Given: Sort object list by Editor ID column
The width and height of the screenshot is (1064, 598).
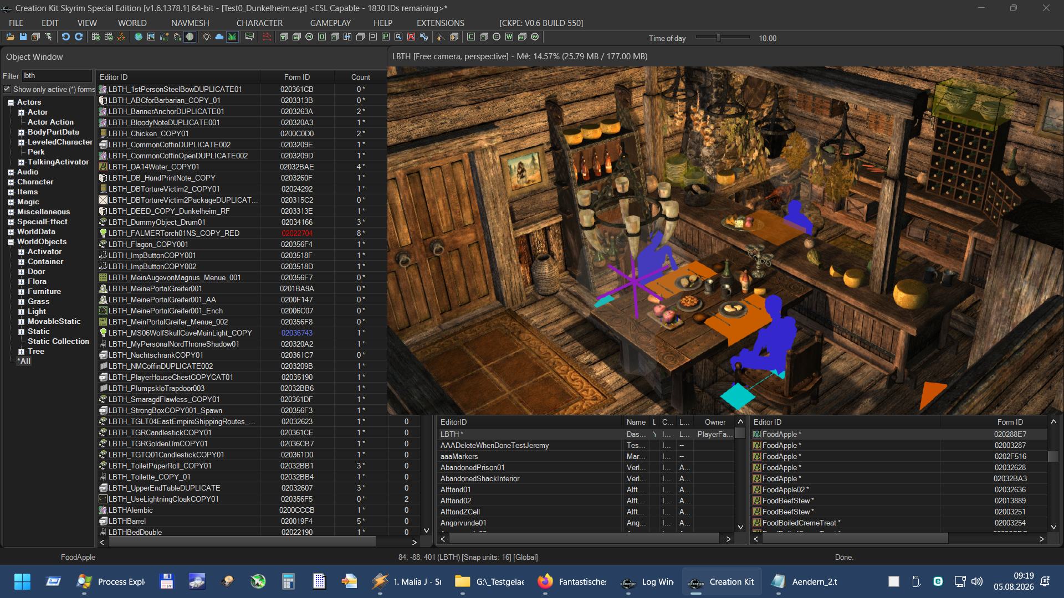Looking at the screenshot, I should coord(178,77).
